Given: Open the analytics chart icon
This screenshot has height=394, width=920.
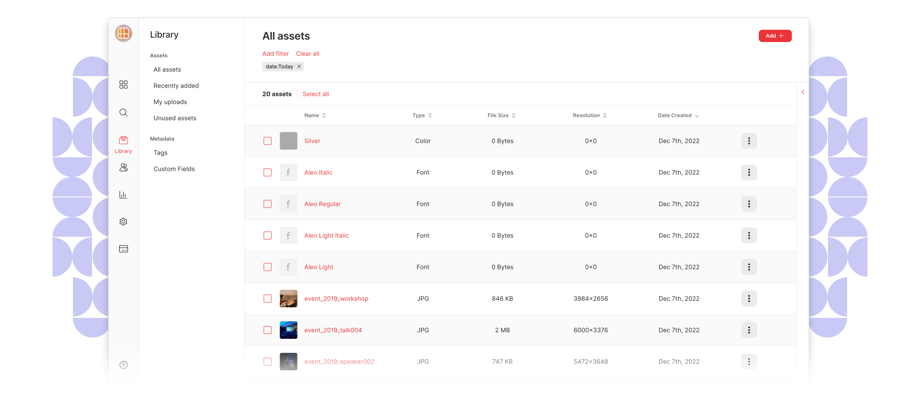Looking at the screenshot, I should [x=123, y=194].
